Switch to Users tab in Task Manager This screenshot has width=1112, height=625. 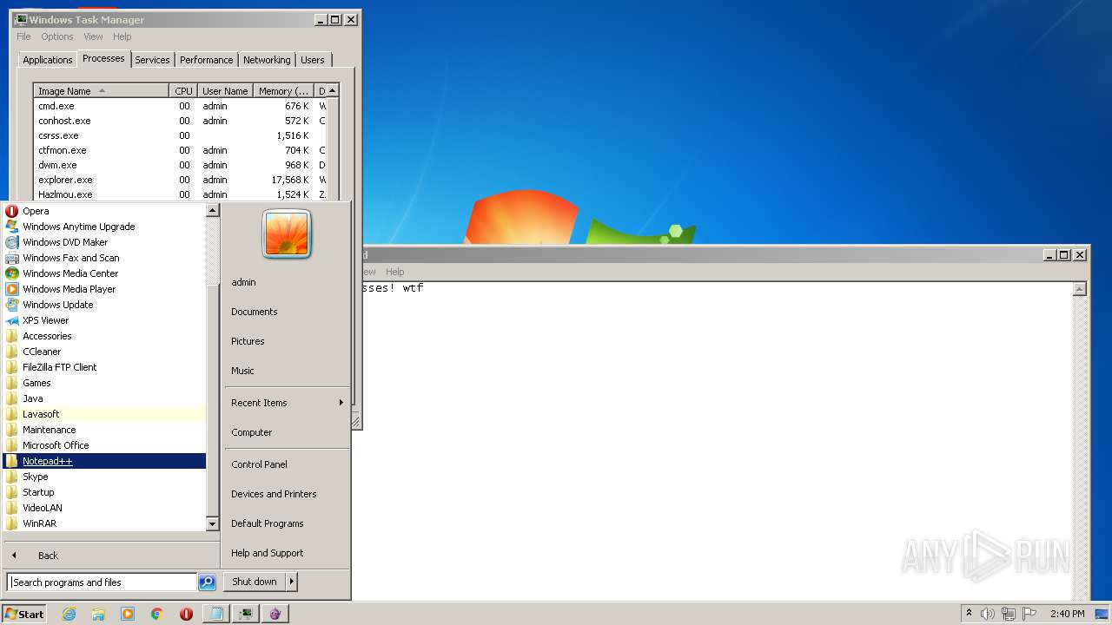pyautogui.click(x=313, y=60)
